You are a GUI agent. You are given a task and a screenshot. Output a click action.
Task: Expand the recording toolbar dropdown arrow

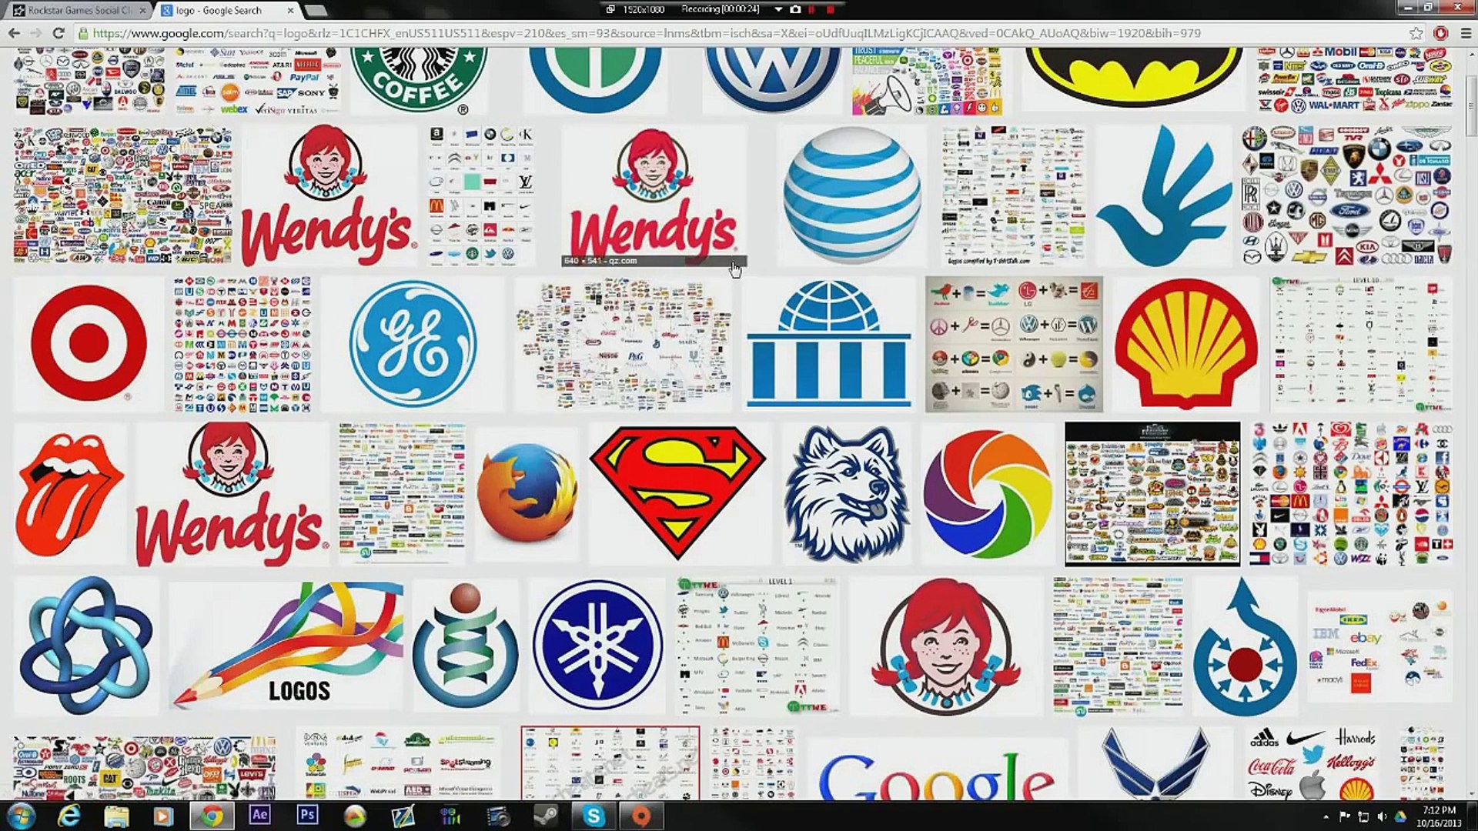(x=778, y=9)
